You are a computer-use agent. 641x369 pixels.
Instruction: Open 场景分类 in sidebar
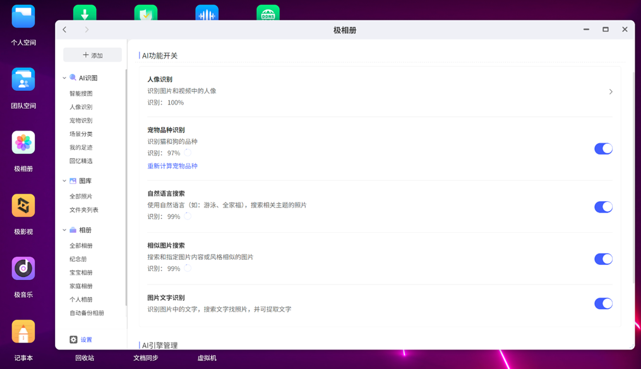point(81,134)
